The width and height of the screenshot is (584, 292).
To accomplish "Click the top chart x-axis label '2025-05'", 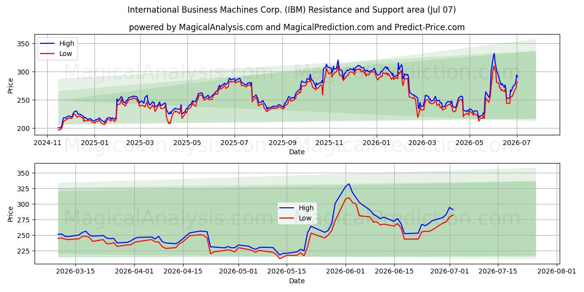I will (x=187, y=143).
